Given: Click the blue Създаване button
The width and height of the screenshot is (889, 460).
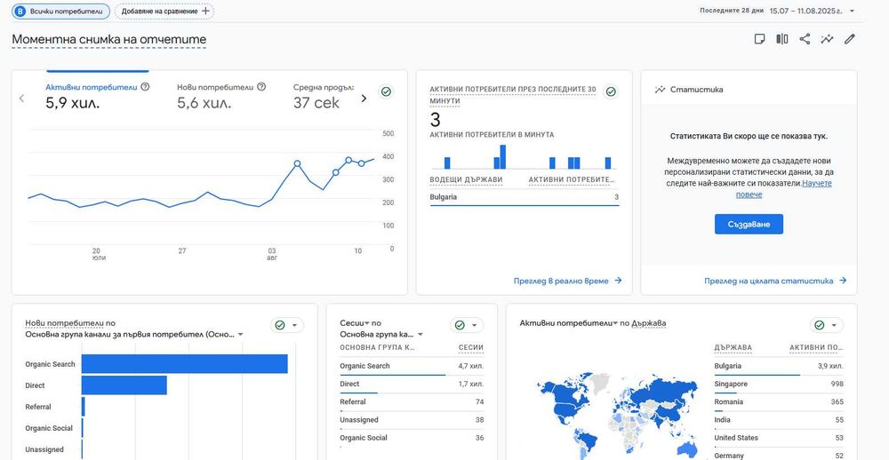Looking at the screenshot, I should (x=749, y=224).
